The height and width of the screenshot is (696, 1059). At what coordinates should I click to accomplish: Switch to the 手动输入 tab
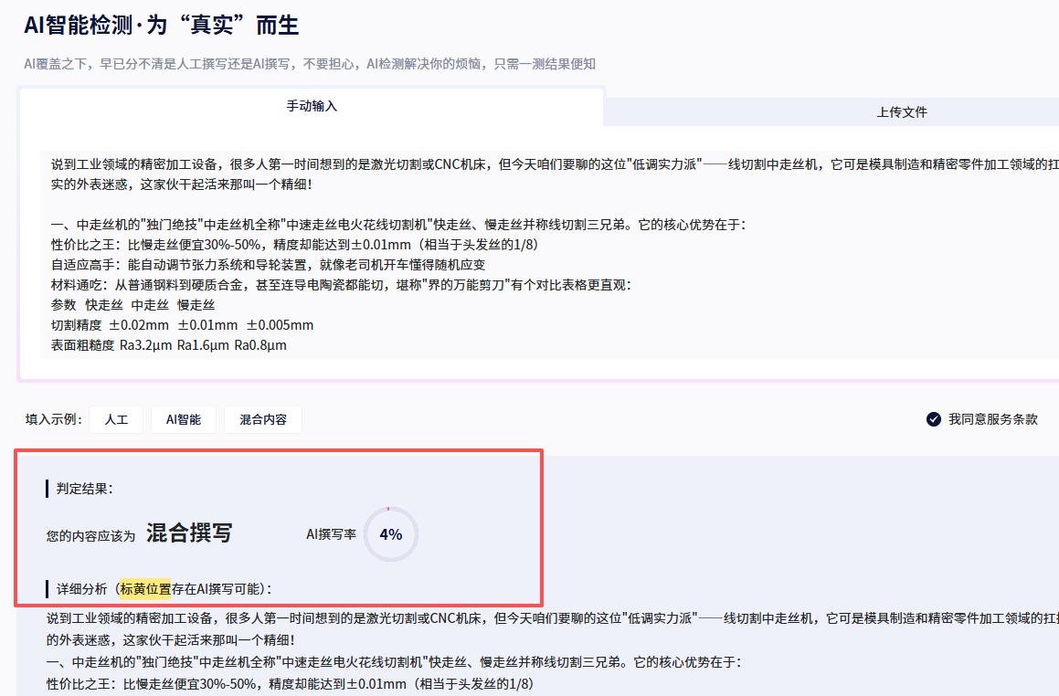click(312, 106)
